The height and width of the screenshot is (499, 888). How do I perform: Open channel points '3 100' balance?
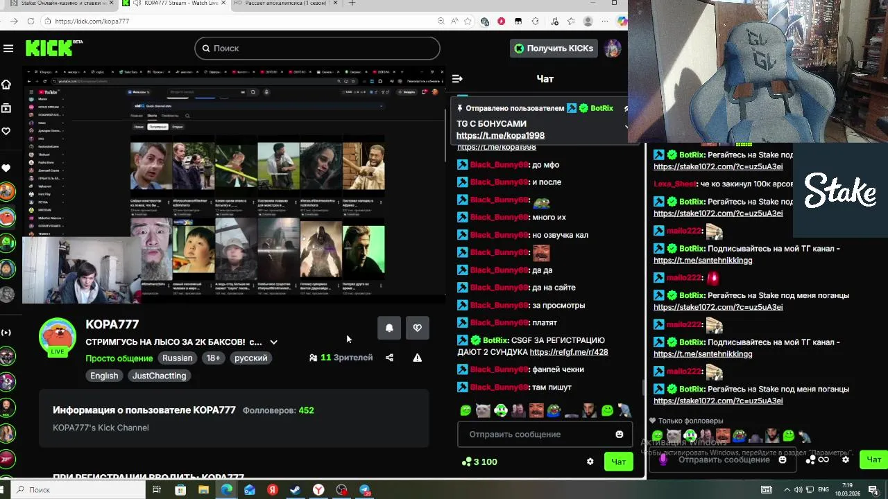point(479,462)
